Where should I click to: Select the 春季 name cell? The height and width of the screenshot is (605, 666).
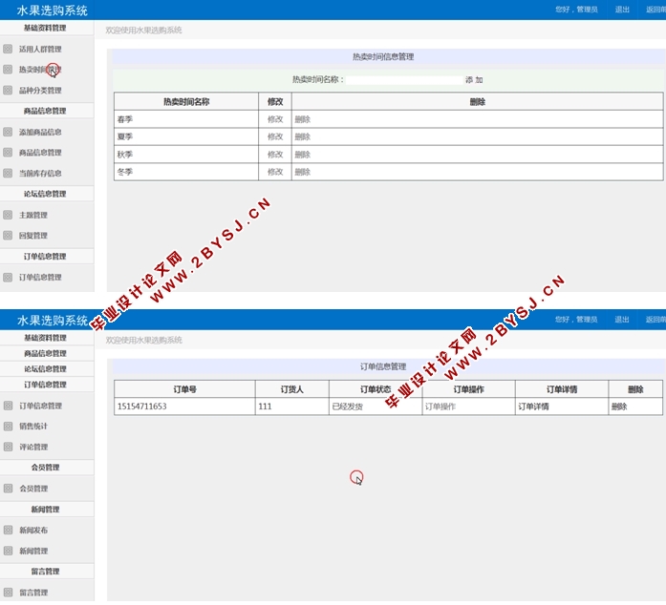[186, 119]
